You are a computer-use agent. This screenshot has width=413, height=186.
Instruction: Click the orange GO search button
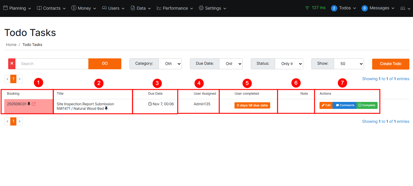pyautogui.click(x=105, y=64)
